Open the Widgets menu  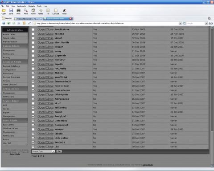(x=32, y=6)
